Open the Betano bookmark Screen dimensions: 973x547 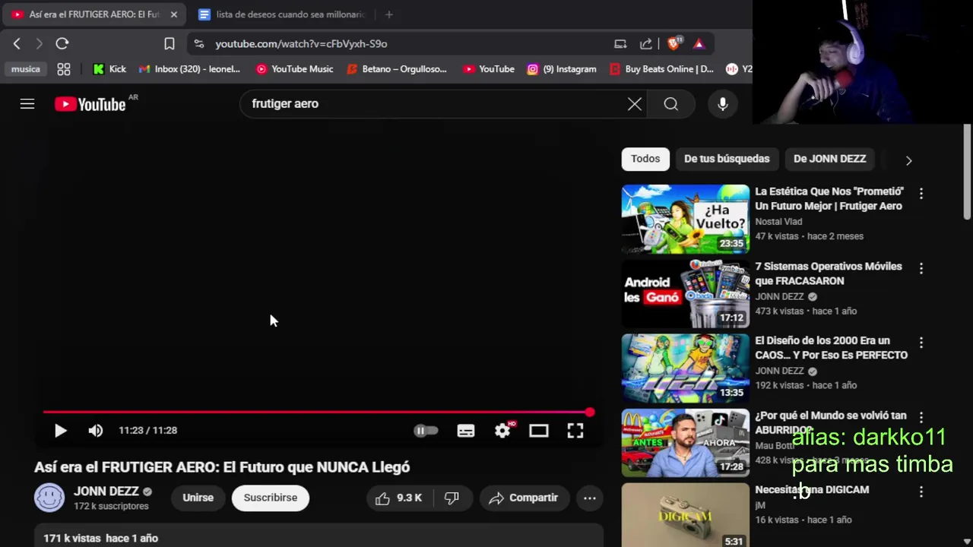pyautogui.click(x=397, y=69)
